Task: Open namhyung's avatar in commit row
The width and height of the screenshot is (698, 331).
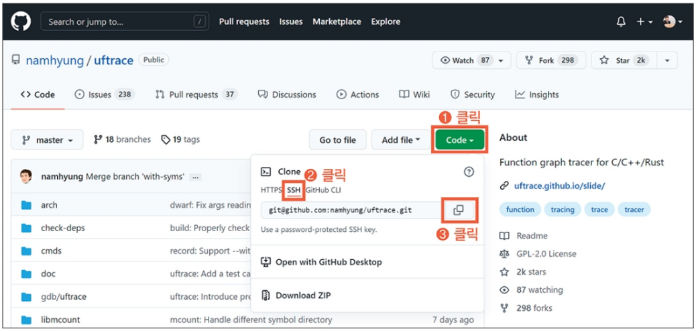Action: pos(26,176)
